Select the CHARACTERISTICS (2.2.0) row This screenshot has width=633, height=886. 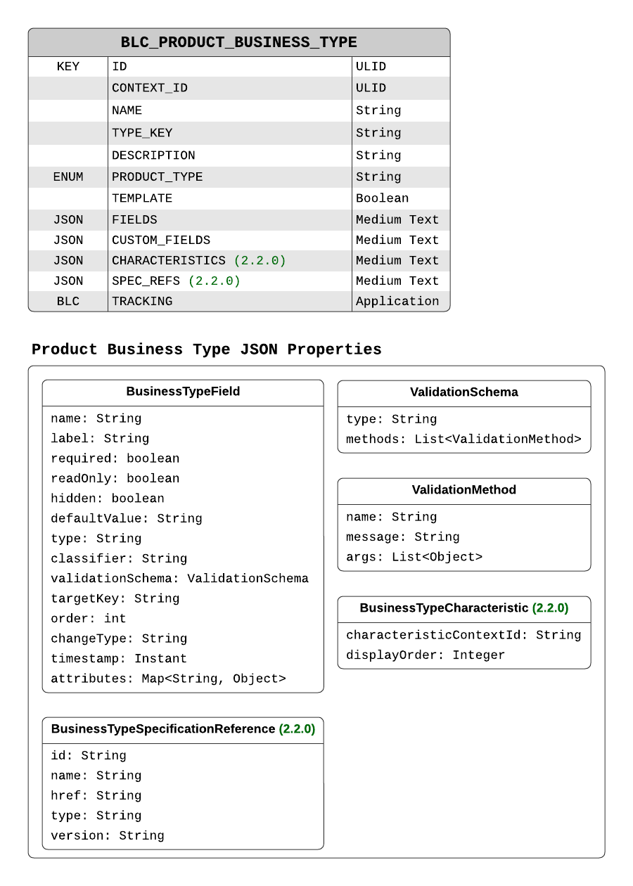(x=211, y=260)
